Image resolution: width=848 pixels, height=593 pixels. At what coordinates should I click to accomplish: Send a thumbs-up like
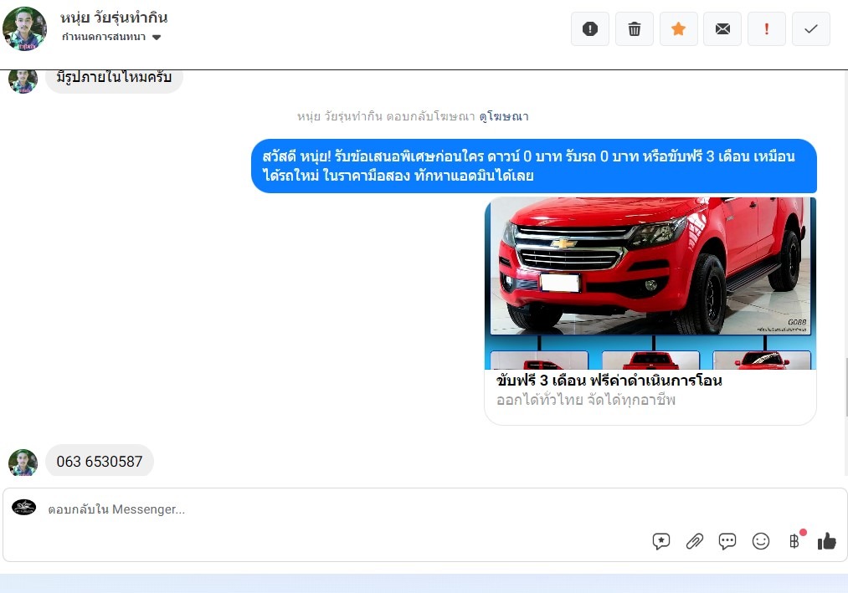[x=826, y=541]
